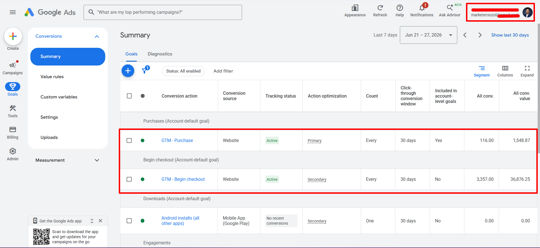The height and width of the screenshot is (248, 540).
Task: Click the QR code image
Action: click(x=41, y=237)
